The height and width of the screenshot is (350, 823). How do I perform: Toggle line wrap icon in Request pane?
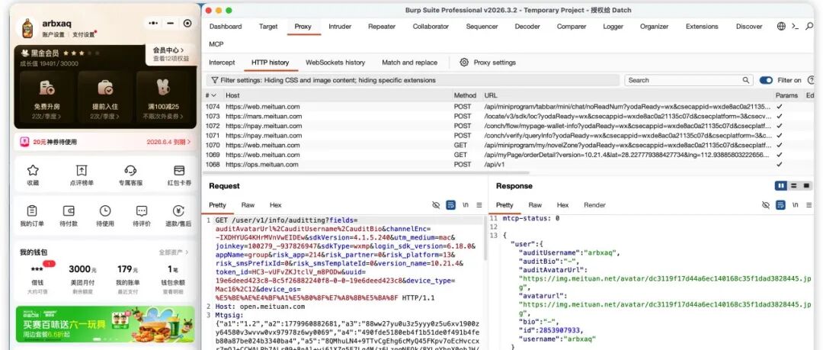point(451,205)
